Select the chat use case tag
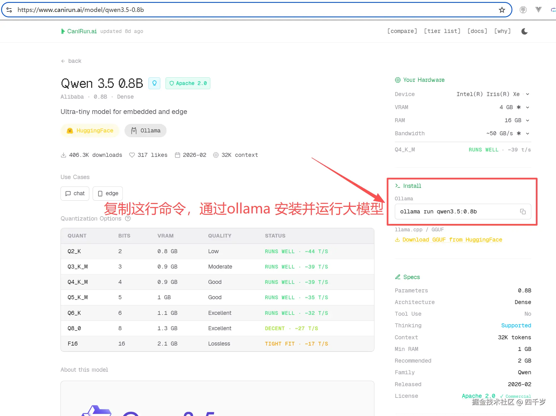 point(75,193)
